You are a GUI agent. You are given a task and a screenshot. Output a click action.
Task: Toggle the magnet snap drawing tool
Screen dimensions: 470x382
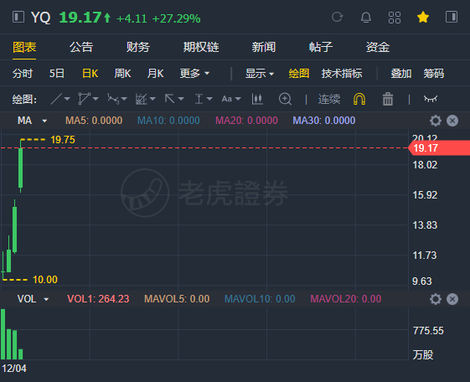(359, 99)
